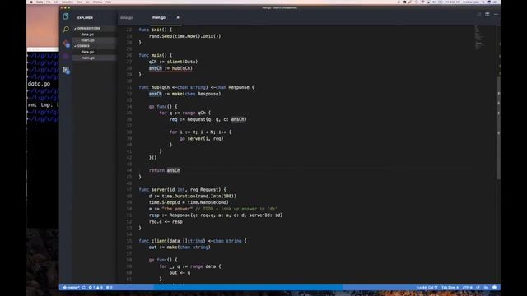Open the Code menu in menu bar
This screenshot has width=527, height=296.
tap(40, 2)
